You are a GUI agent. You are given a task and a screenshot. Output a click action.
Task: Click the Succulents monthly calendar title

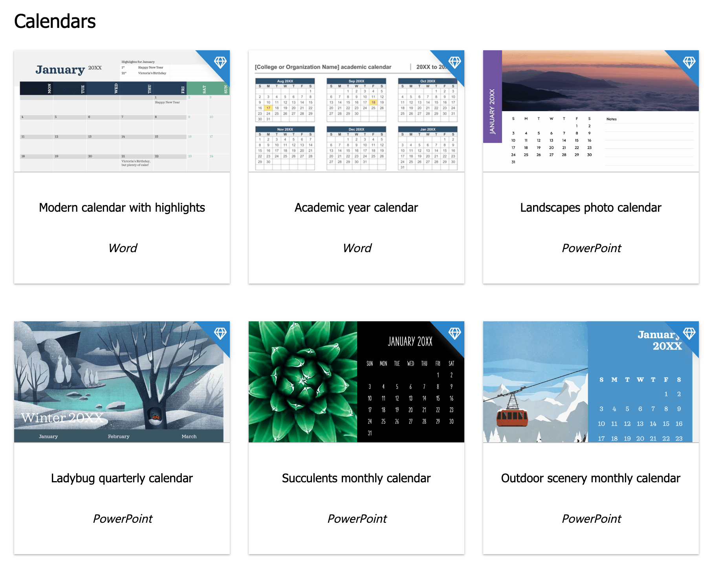tap(356, 478)
